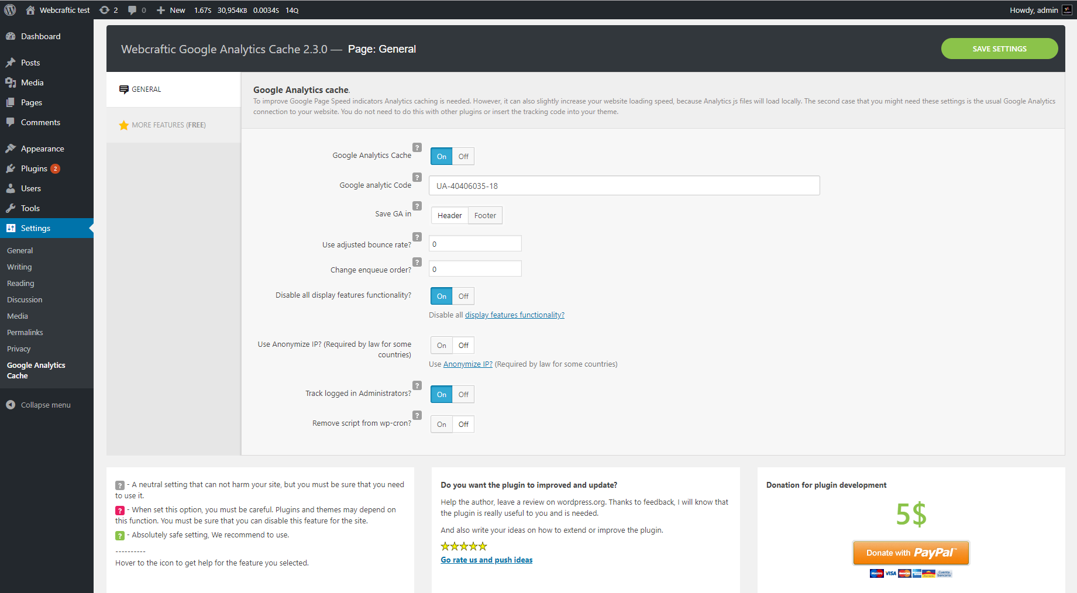This screenshot has height=593, width=1077.
Task: Click Donate with PayPal button
Action: (911, 553)
